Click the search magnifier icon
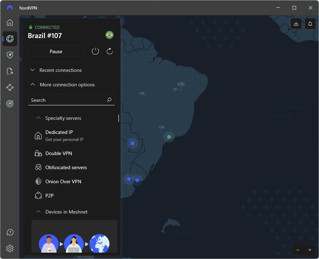Image resolution: width=319 pixels, height=259 pixels. [x=109, y=100]
